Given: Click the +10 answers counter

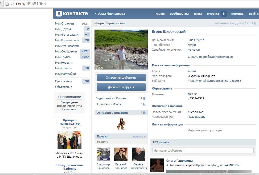Looking at the screenshot, I should 86,68.
